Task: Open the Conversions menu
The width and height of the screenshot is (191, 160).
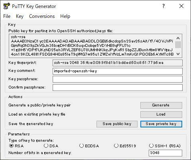Action: click(x=42, y=16)
